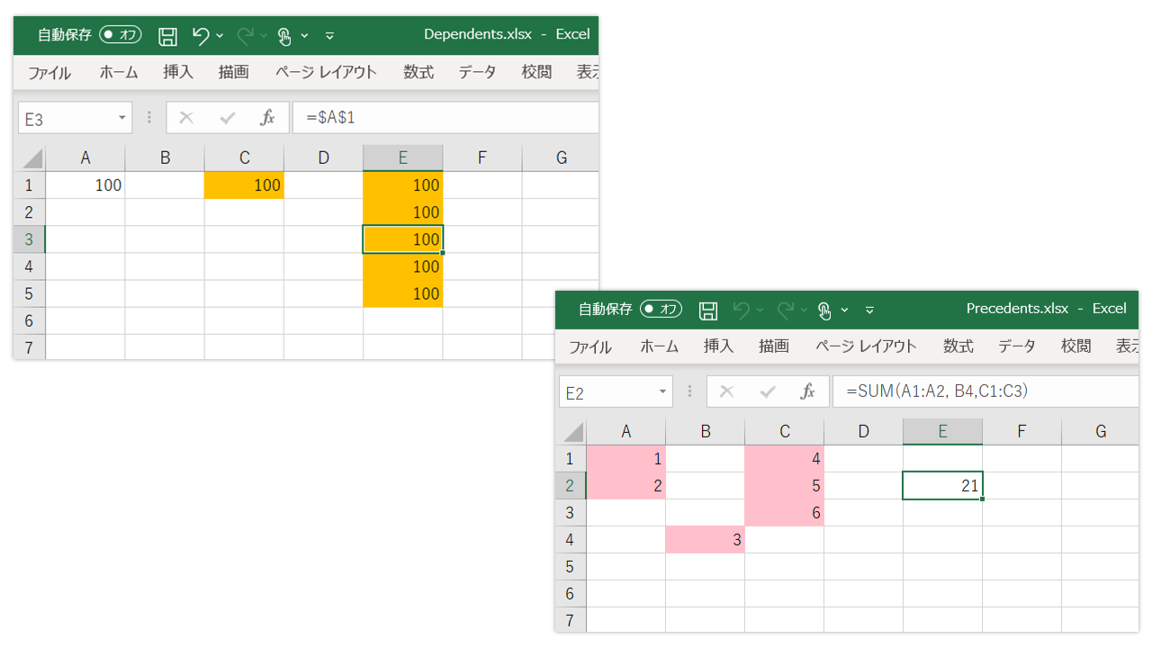Customize Quick Access Toolbar arrow in Precedents.xlsx

tap(869, 310)
